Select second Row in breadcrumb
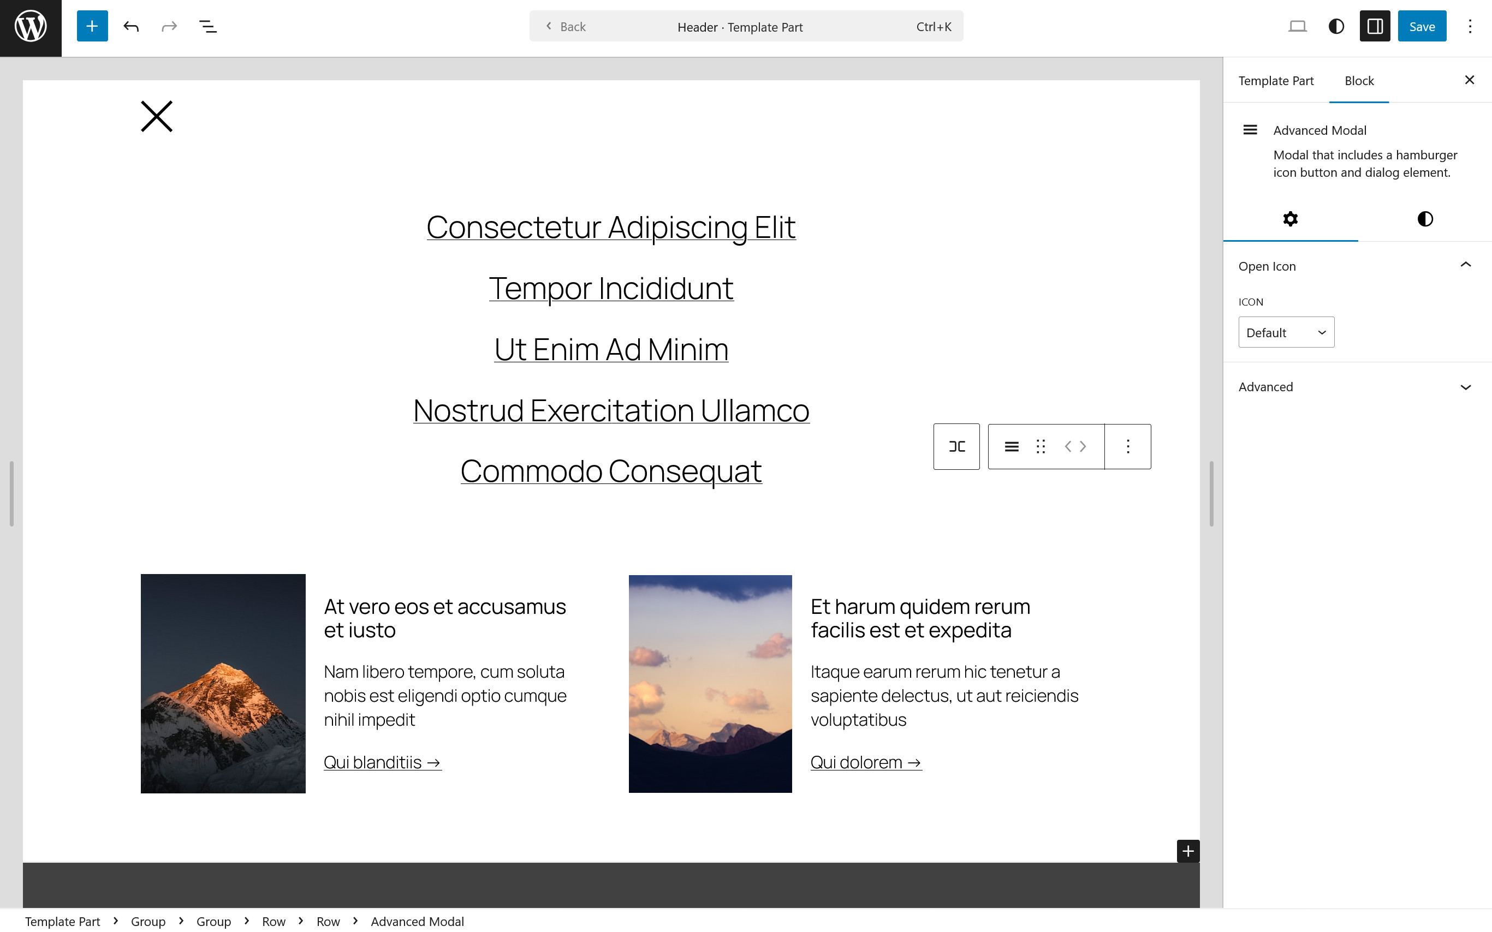1492x932 pixels. click(328, 921)
